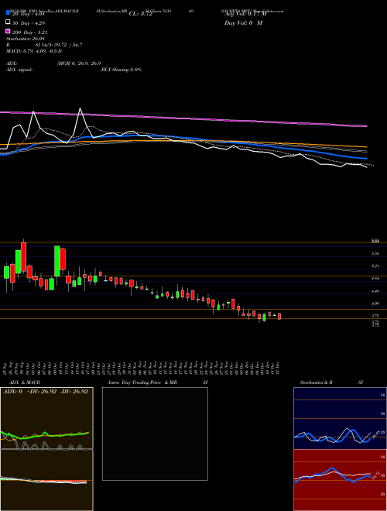Click the 5.21 price axis label
The width and height of the screenshot is (387, 511).
pos(375,266)
